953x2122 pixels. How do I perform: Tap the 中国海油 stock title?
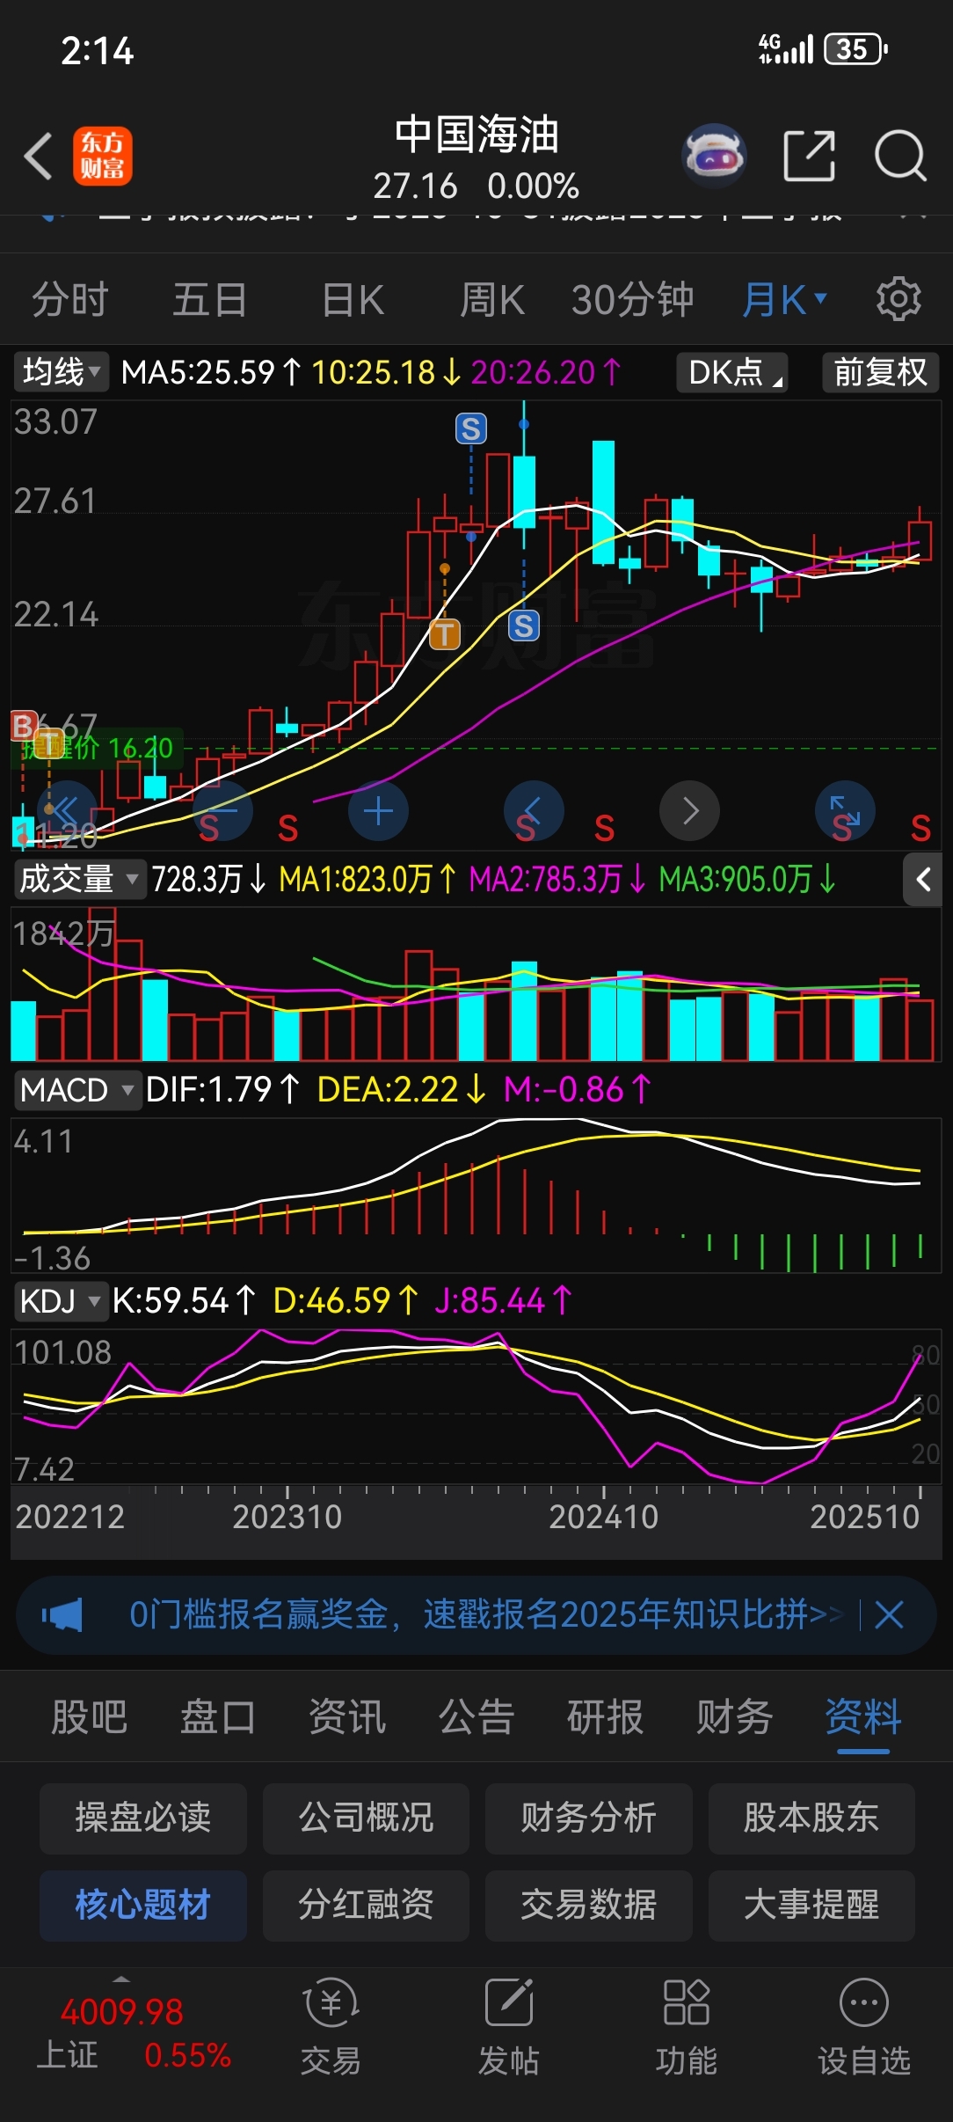click(476, 135)
